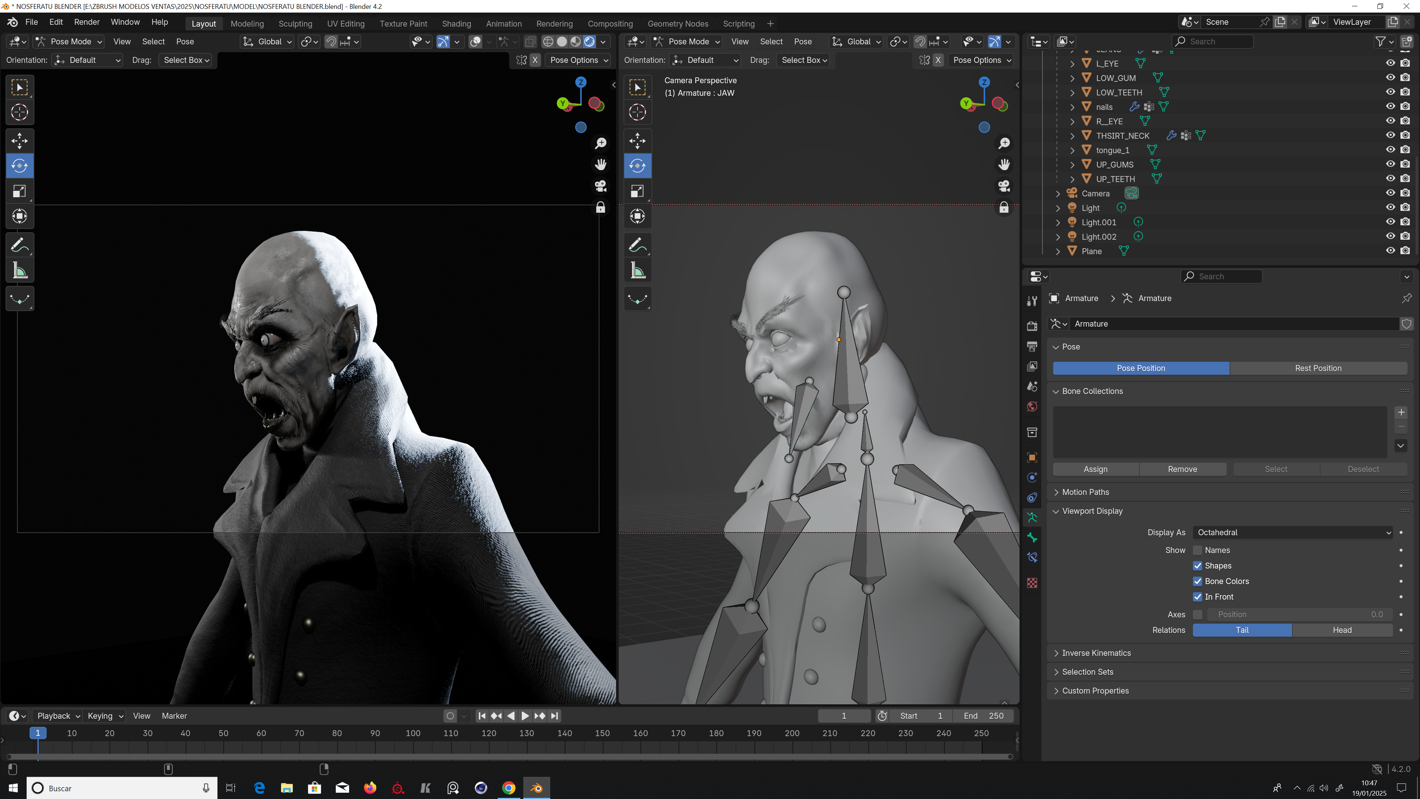Open Pose Options dropdown in right viewport
1420x799 pixels.
tap(982, 60)
